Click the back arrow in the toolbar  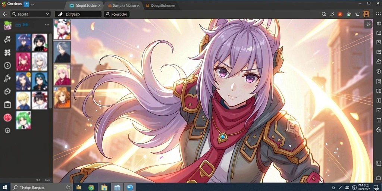pyautogui.click(x=4, y=14)
